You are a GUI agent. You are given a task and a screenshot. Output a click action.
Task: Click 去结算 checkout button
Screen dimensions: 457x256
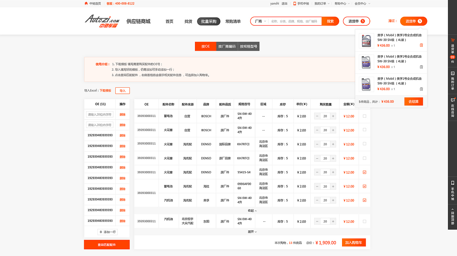(x=414, y=102)
